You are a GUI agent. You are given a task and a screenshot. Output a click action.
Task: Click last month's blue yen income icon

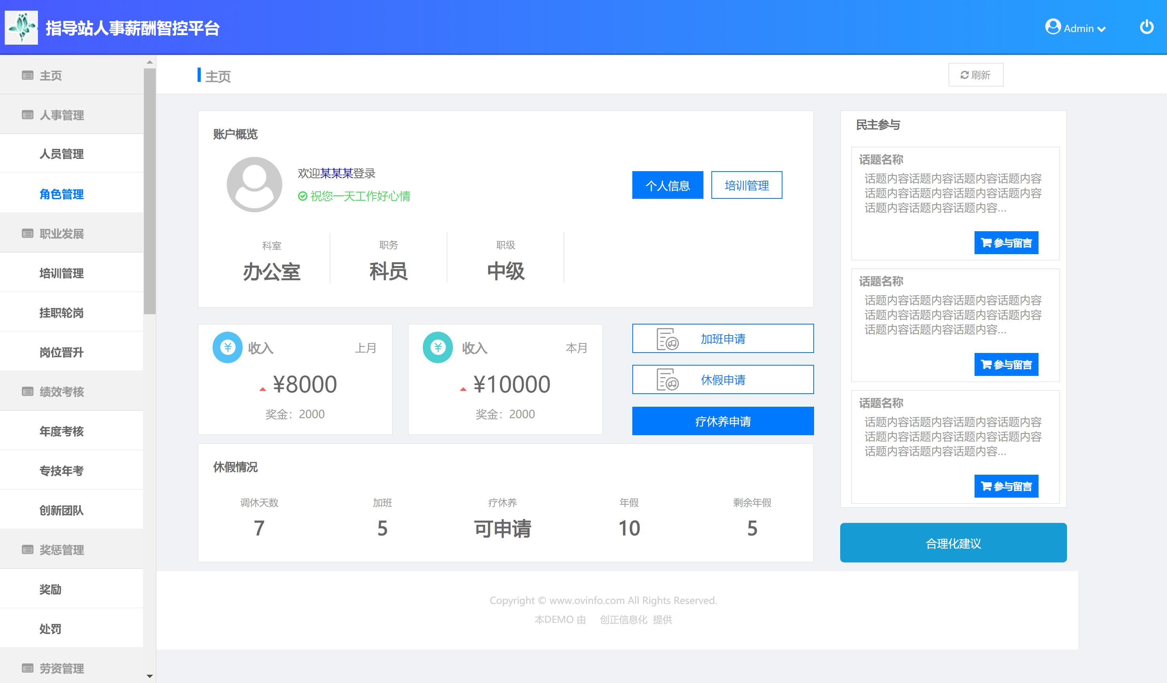pyautogui.click(x=227, y=347)
